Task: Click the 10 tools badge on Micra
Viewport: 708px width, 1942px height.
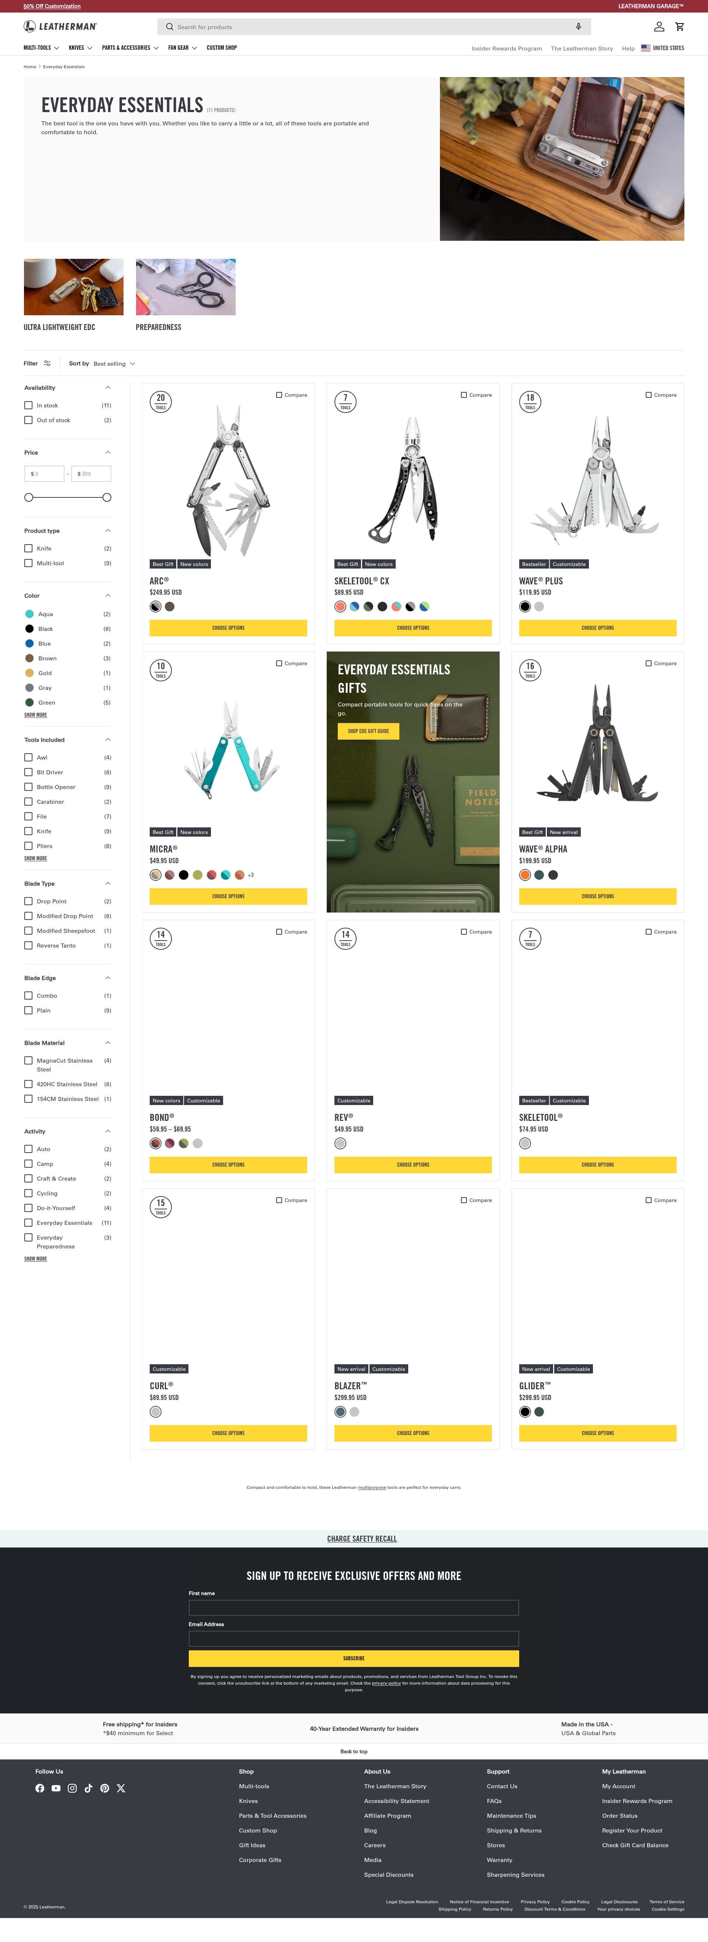Action: pos(161,670)
